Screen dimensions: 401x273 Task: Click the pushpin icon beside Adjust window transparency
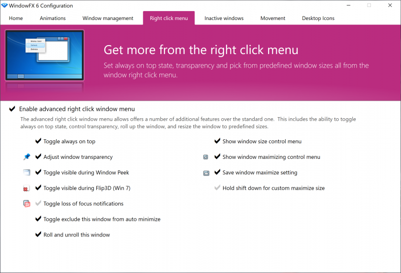click(27, 157)
